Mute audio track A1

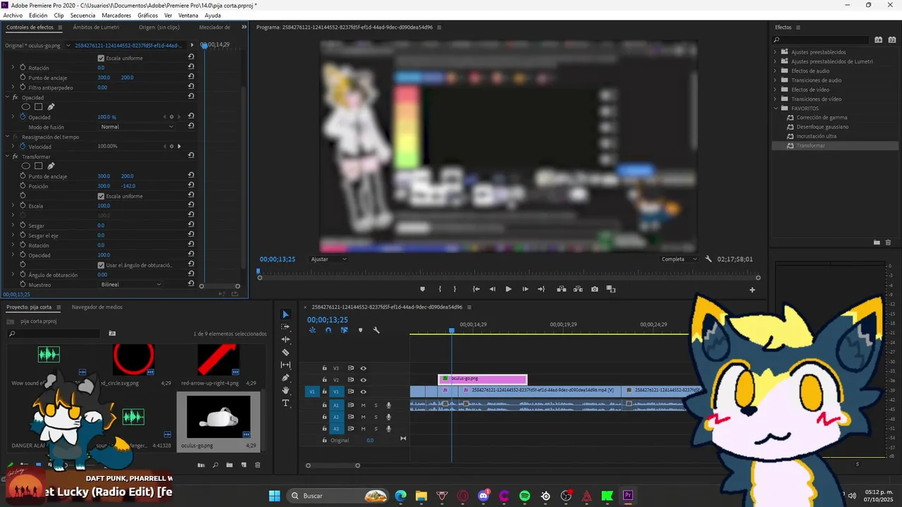click(364, 405)
